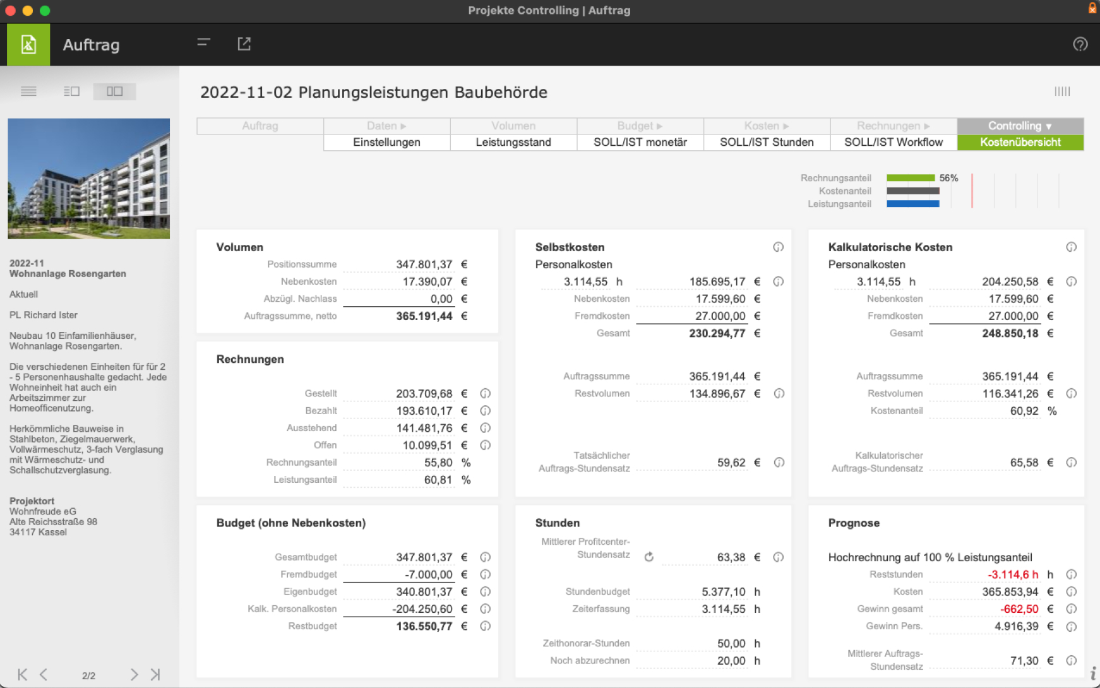Open the Leistungsstand sub-tab
Image resolution: width=1100 pixels, height=688 pixels.
[x=513, y=142]
